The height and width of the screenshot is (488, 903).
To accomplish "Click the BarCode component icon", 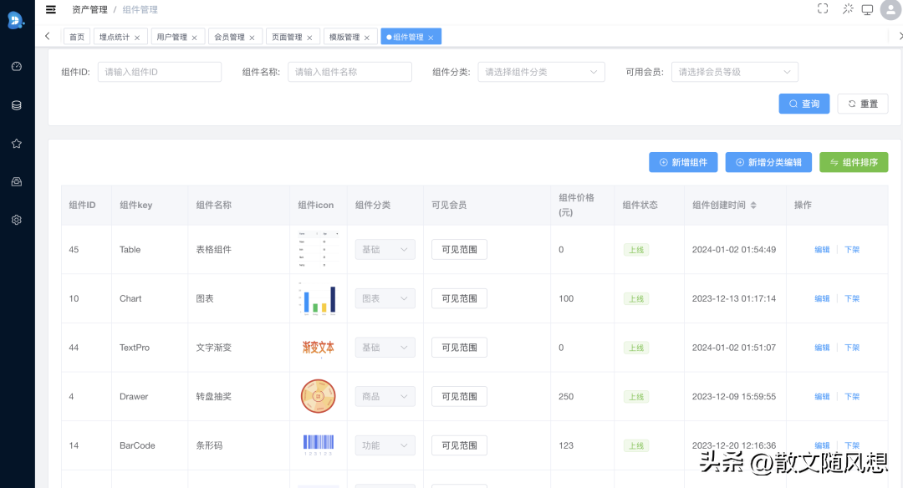I will click(319, 445).
